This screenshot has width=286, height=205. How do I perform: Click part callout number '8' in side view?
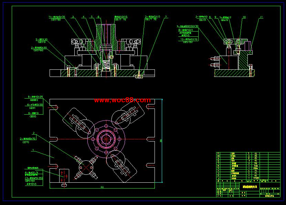coord(210,17)
